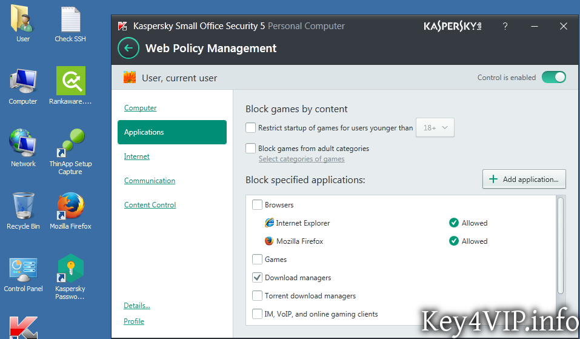The width and height of the screenshot is (580, 339).
Task: Open the 18+ age dropdown
Action: coord(435,128)
